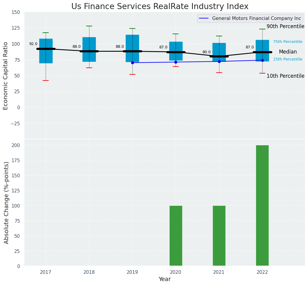
Task: Select the 2020 green absolute change bar
Action: (x=176, y=236)
